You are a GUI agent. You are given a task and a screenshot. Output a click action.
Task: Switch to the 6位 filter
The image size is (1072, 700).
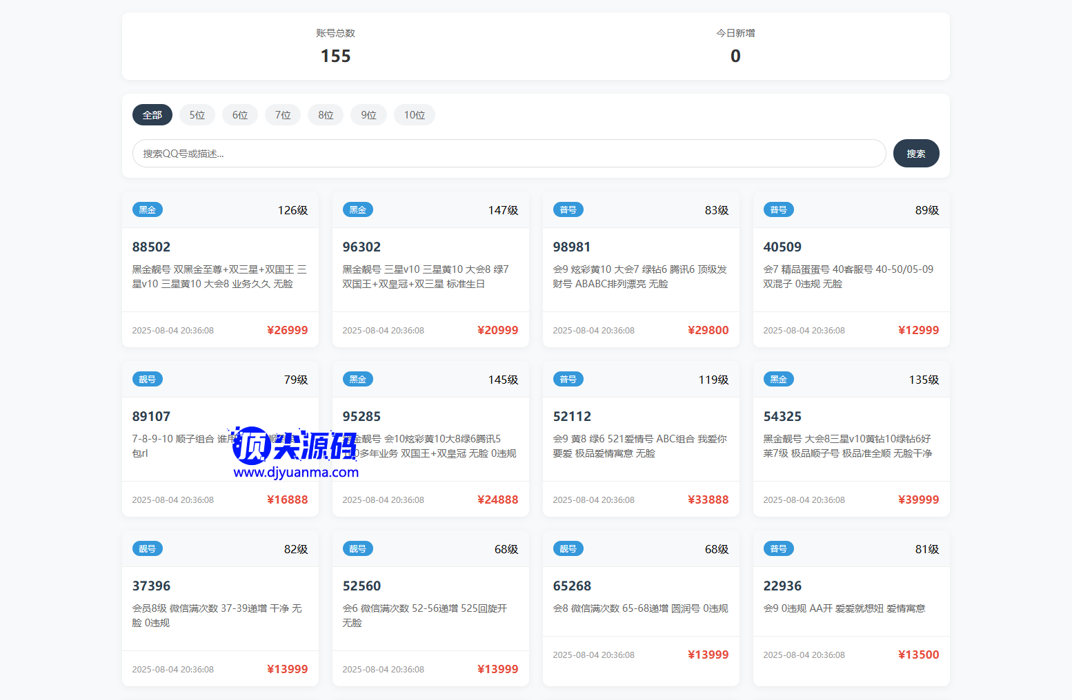coord(240,115)
